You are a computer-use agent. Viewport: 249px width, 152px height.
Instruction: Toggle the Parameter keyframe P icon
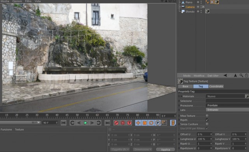point(158,123)
